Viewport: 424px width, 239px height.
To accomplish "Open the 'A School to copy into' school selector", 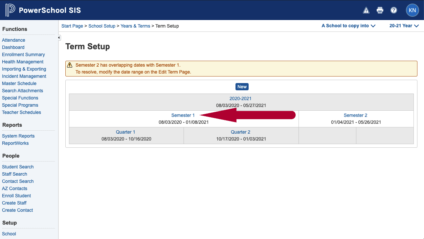I will (x=348, y=26).
